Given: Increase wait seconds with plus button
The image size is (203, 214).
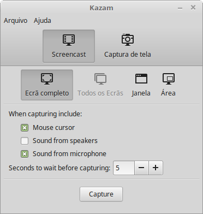Looking at the screenshot, I should coord(156,168).
